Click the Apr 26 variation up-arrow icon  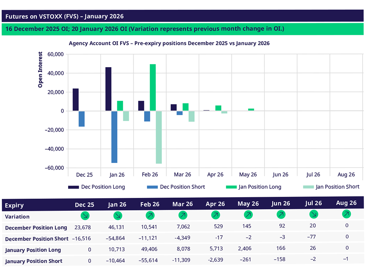pyautogui.click(x=215, y=215)
